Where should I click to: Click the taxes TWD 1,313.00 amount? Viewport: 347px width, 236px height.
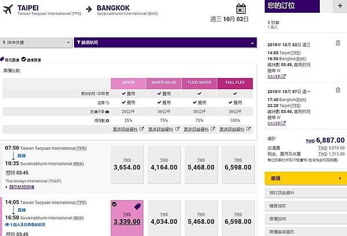pyautogui.click(x=331, y=154)
